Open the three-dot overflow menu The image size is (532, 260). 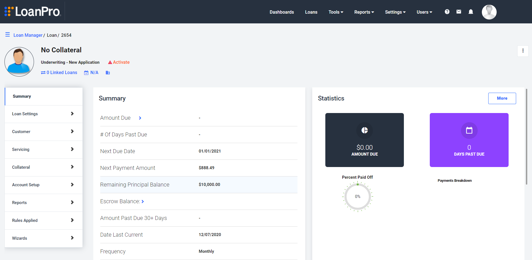[x=523, y=51]
